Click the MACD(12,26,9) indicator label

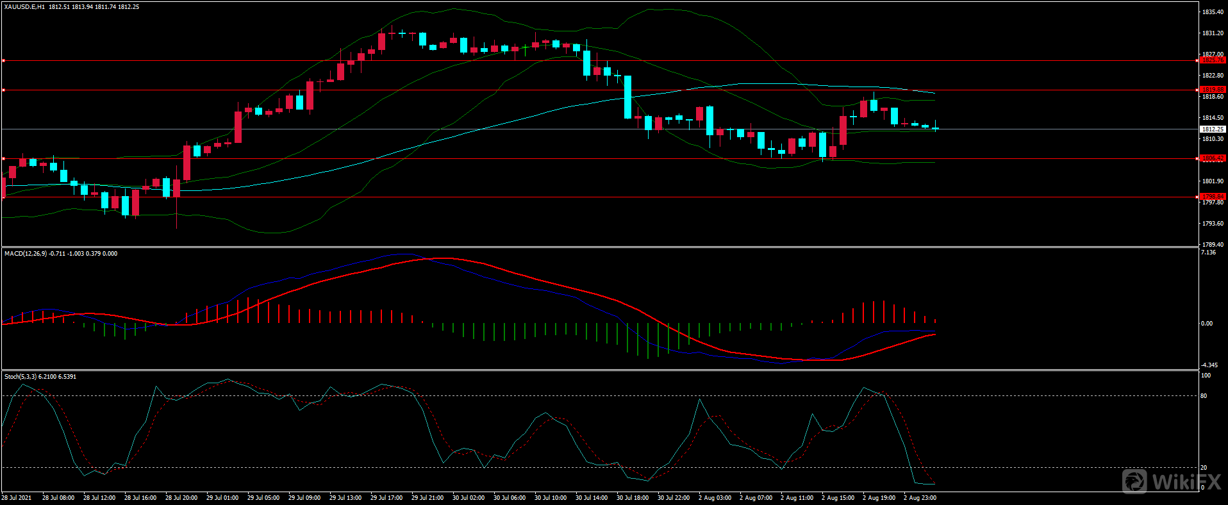25,254
